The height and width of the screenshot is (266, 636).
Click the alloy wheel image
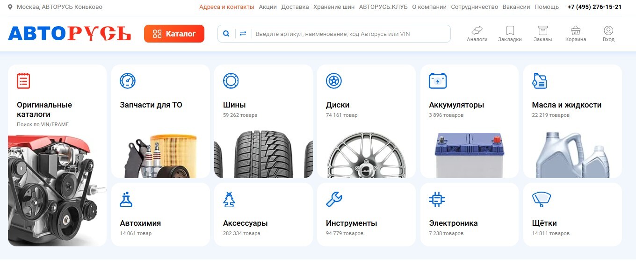tap(366, 155)
